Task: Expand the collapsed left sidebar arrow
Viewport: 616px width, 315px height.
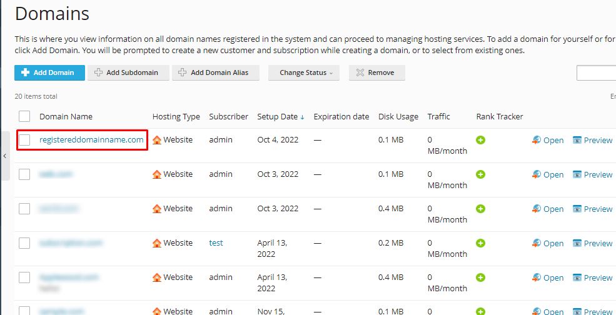Action: point(4,156)
